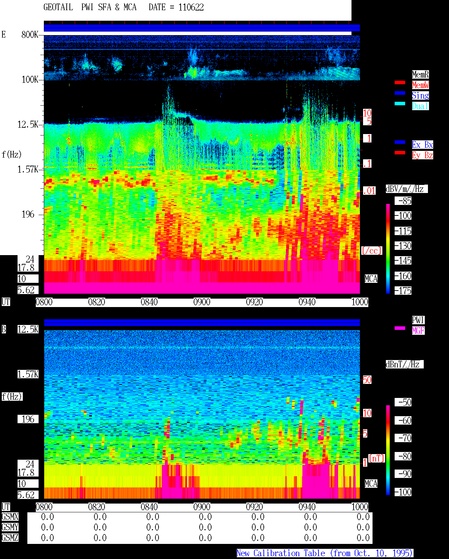
Task: Click the red MemW legend swatch
Action: tap(400, 82)
